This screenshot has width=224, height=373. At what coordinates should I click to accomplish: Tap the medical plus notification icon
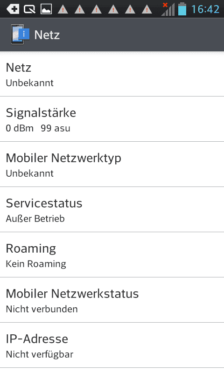click(x=13, y=9)
